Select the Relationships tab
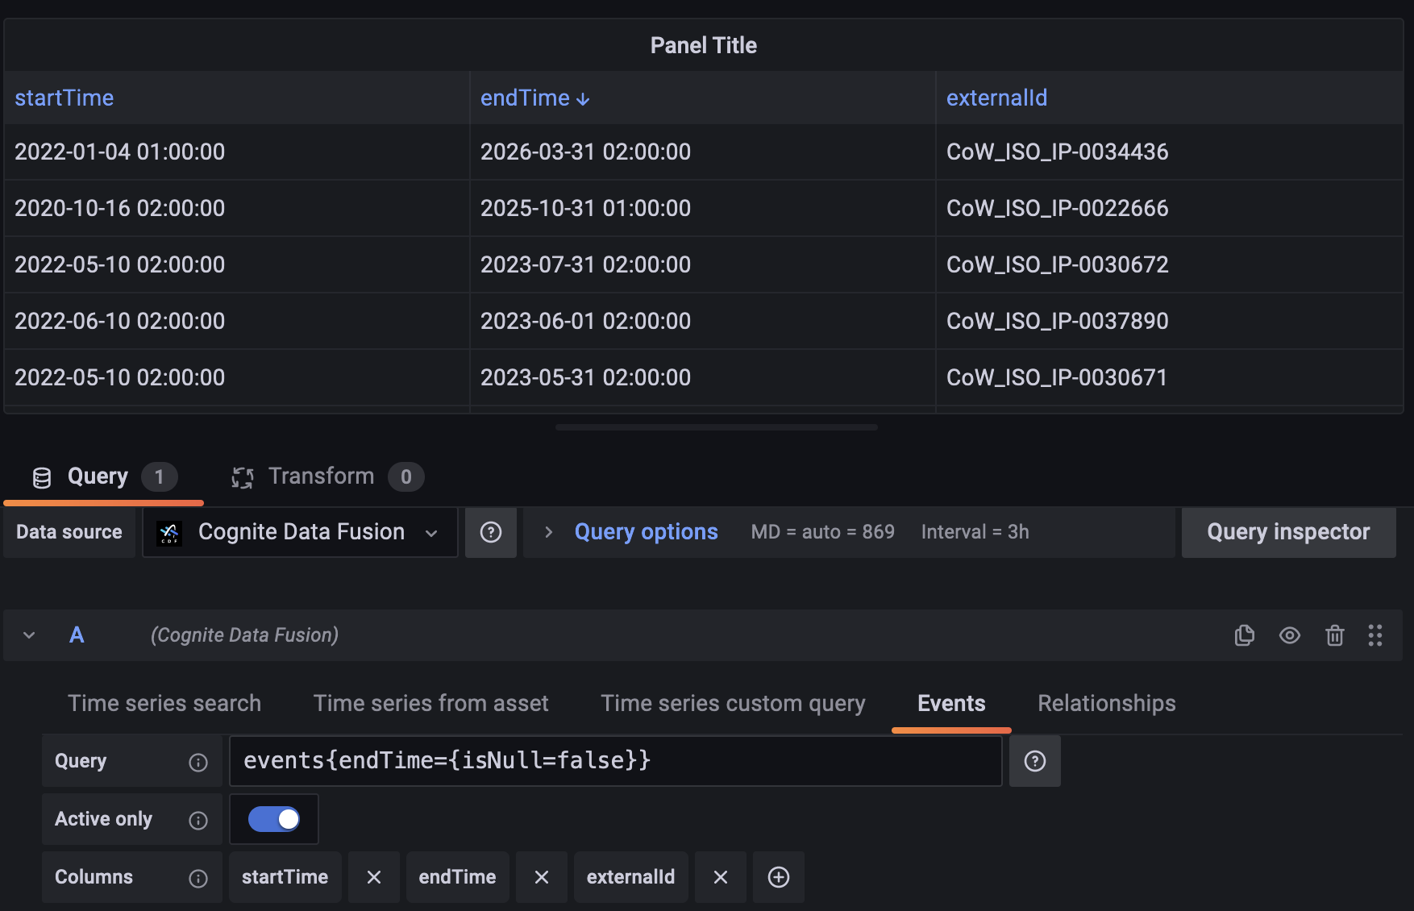The image size is (1414, 911). [1106, 703]
